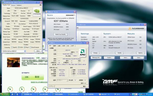153x96 pixels.
Task: Click the third quick launch icon on taskbar
Action: click(17, 94)
